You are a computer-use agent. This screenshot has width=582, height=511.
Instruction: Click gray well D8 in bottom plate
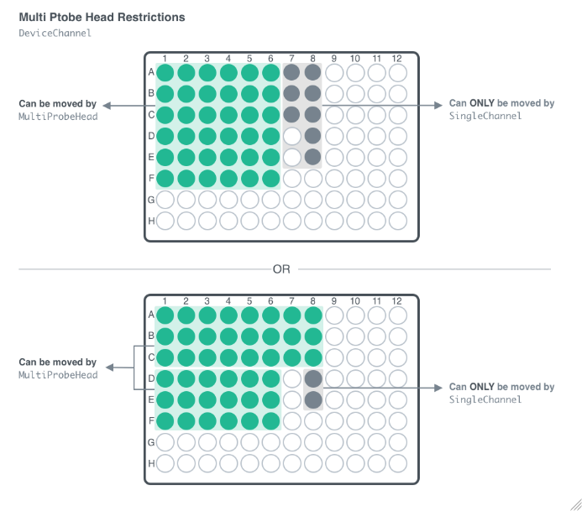point(313,378)
